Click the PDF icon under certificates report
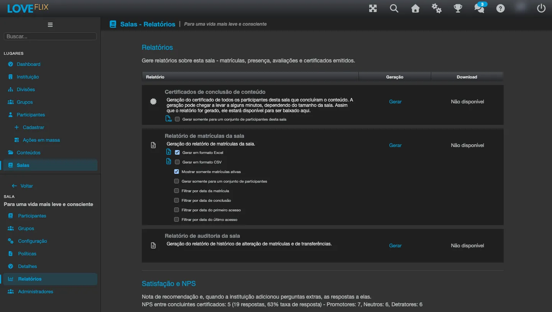552x312 pixels. point(169,119)
